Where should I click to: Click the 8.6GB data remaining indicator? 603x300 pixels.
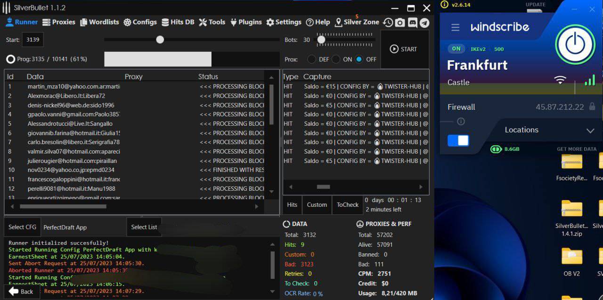click(x=505, y=149)
